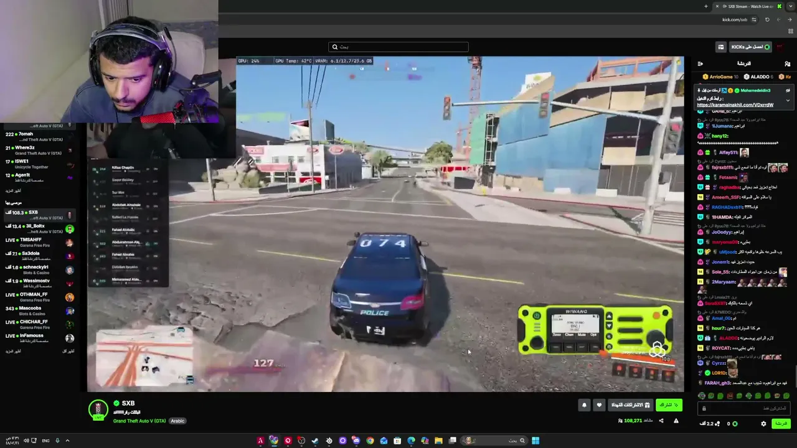The width and height of the screenshot is (797, 448).
Task: Open Mascoobs channel in the sidebar
Action: [39, 311]
